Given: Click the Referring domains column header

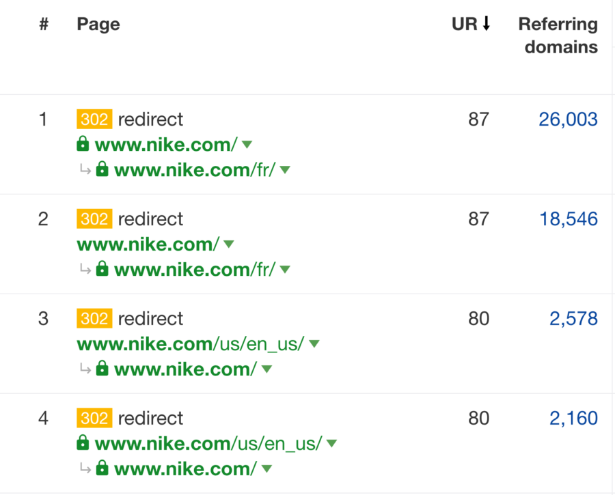Looking at the screenshot, I should (558, 36).
